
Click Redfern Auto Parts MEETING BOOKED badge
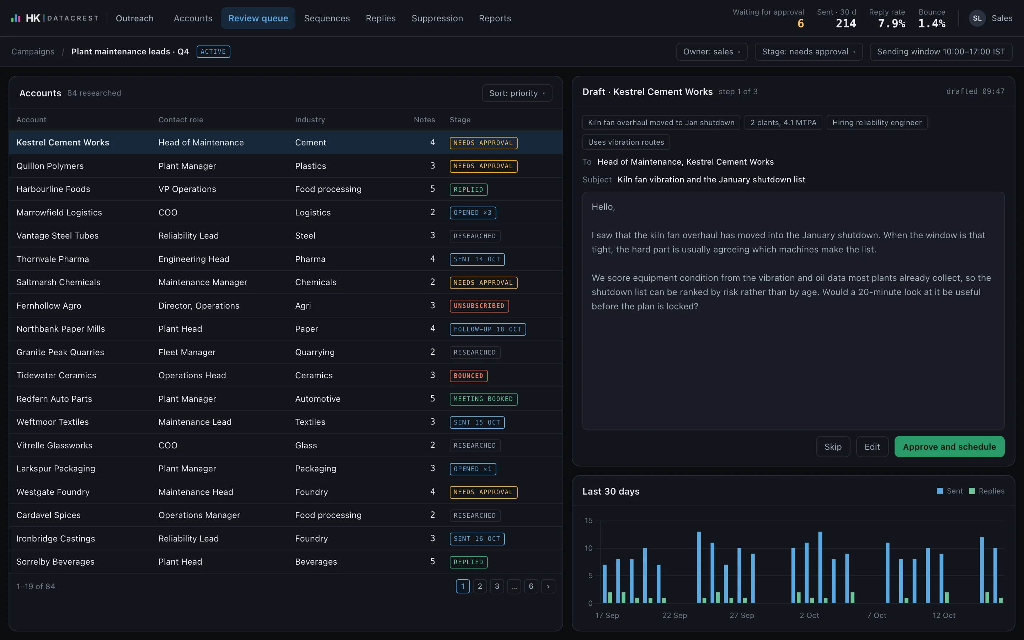[x=483, y=399]
